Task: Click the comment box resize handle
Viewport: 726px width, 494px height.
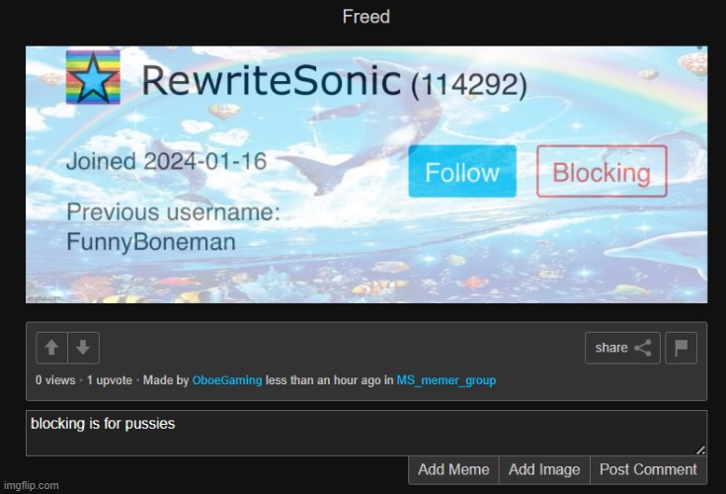Action: (x=700, y=450)
